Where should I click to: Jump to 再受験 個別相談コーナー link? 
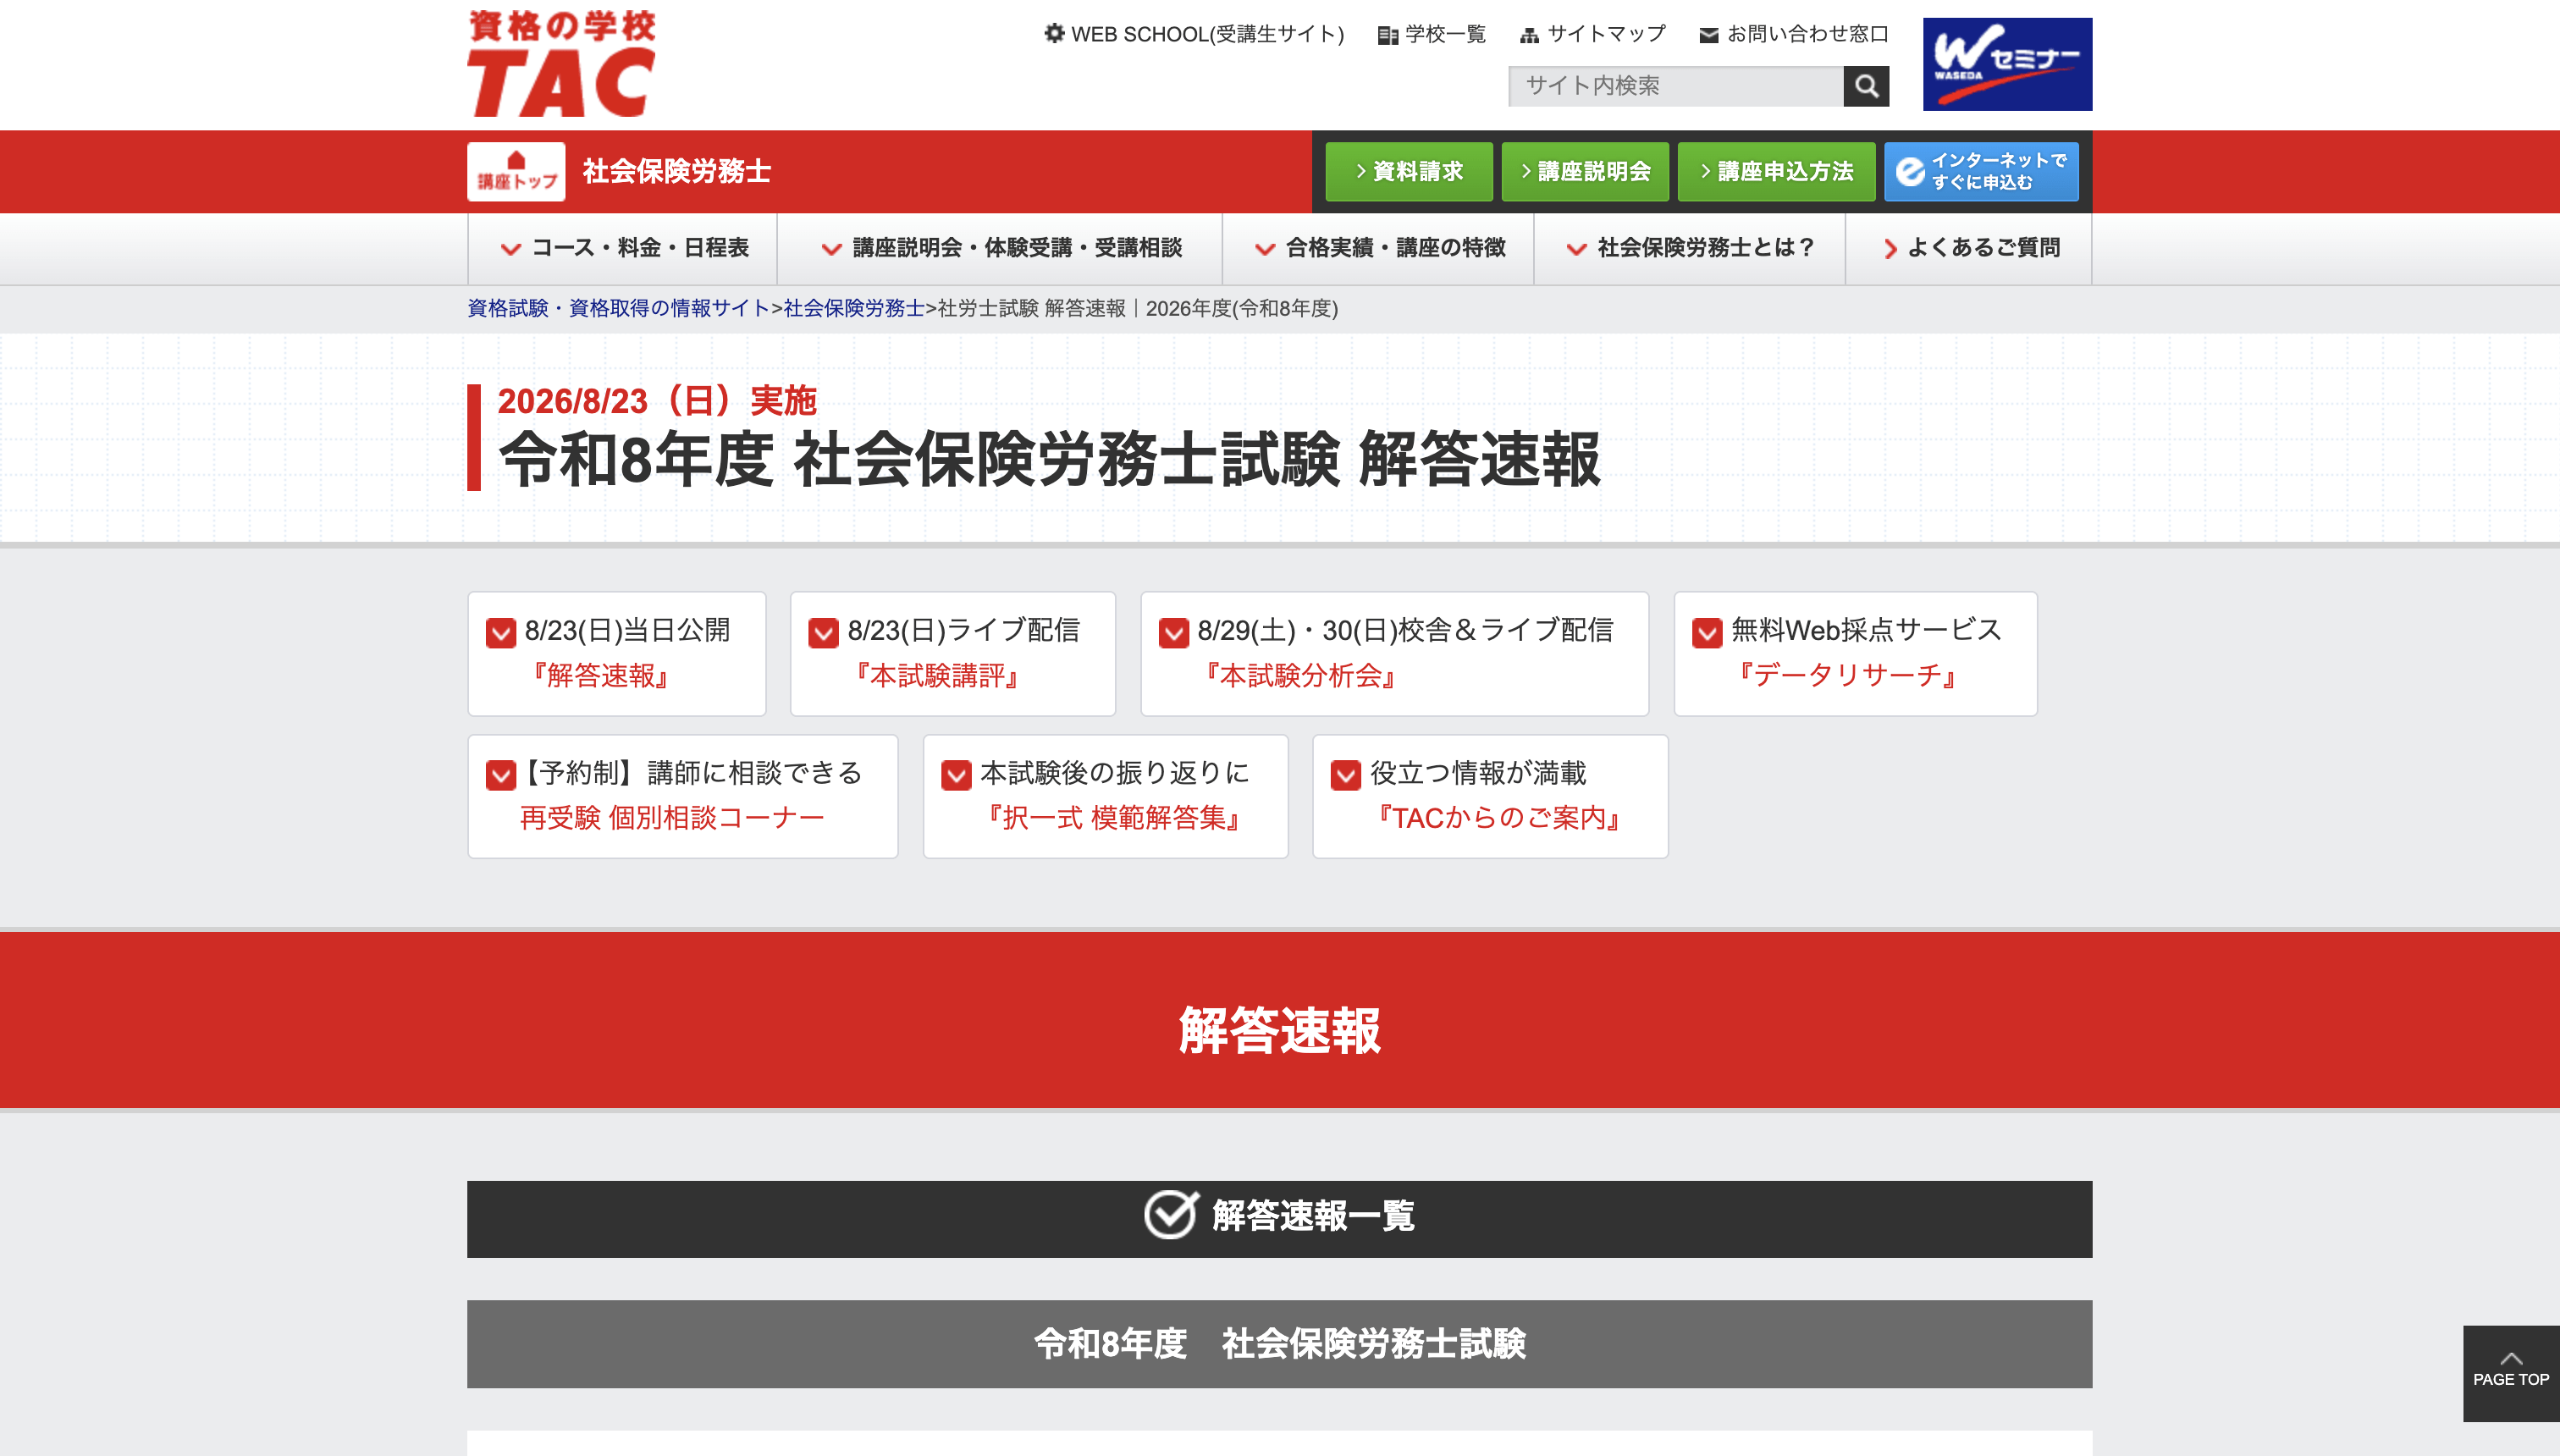point(672,818)
